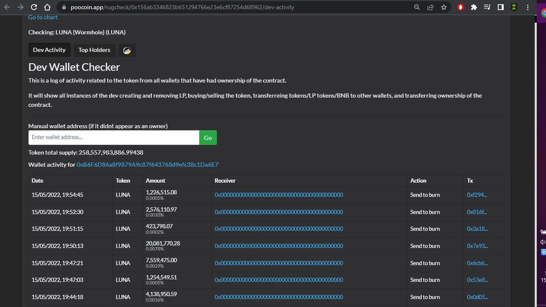Image resolution: width=546 pixels, height=307 pixels.
Task: Open burn receiver address in 19:50:13 row
Action: point(279,246)
